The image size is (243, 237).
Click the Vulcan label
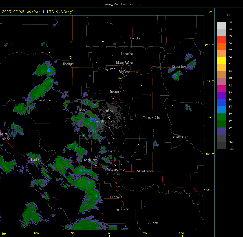(x=153, y=223)
